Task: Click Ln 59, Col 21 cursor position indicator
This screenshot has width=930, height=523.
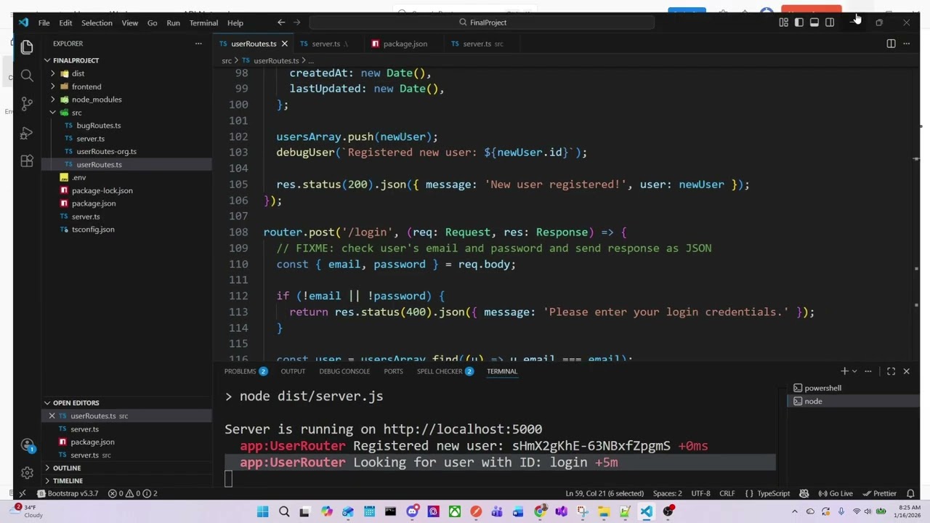Action: click(x=606, y=493)
